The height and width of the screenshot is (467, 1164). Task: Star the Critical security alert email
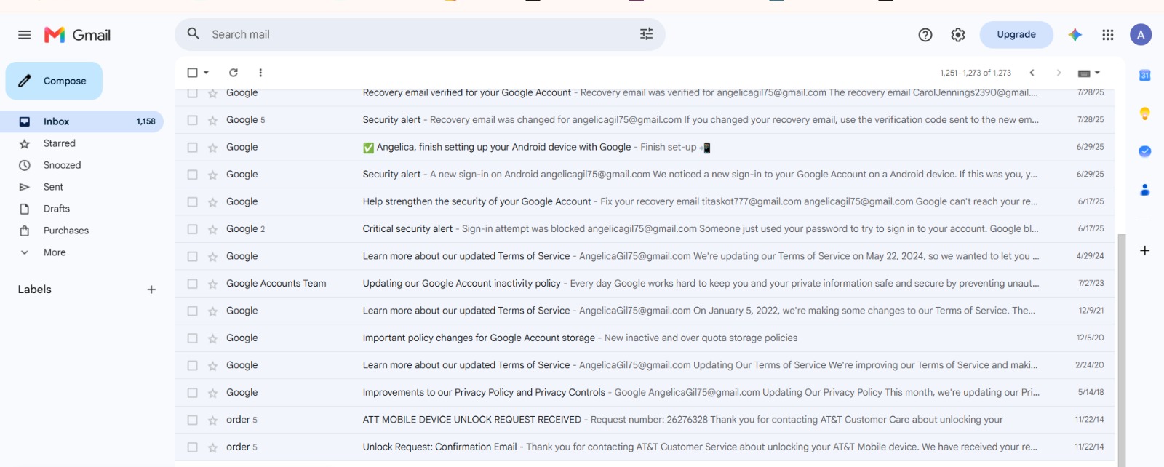point(212,229)
